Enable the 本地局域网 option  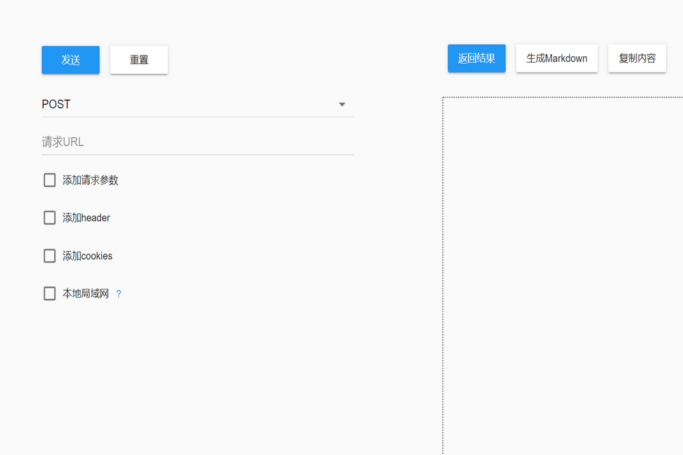tap(49, 293)
